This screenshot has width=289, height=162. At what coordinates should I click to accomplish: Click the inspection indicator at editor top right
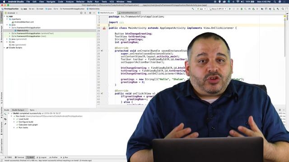click(x=285, y=16)
